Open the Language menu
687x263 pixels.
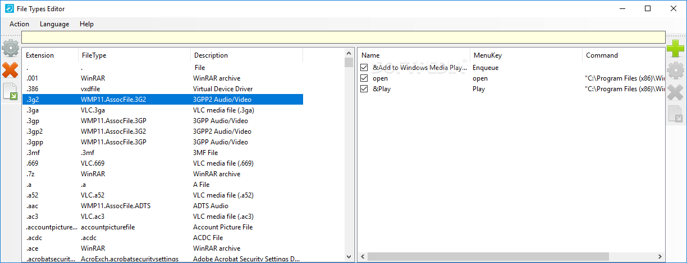click(x=54, y=24)
